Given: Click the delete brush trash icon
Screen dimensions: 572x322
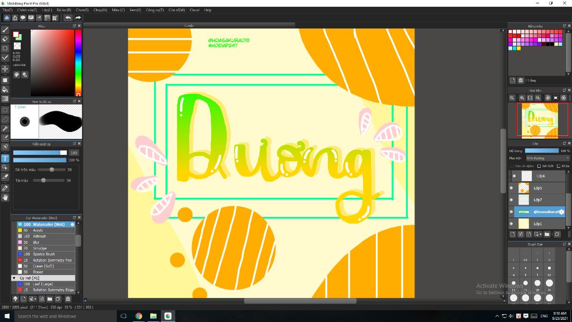Looking at the screenshot, I should click(68, 299).
